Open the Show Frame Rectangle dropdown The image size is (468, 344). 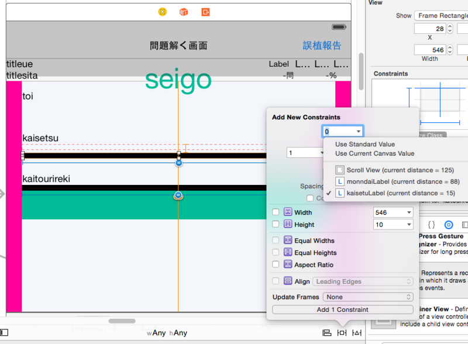coord(441,16)
